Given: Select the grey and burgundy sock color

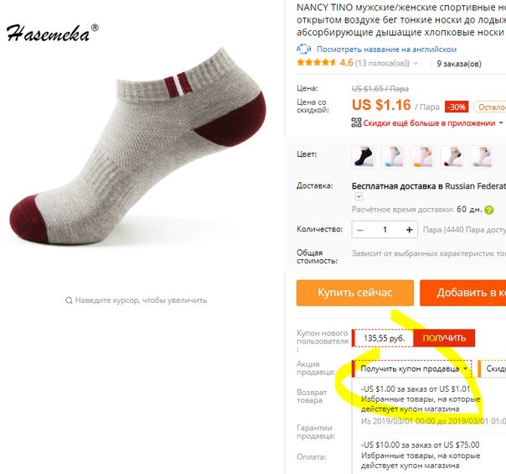Looking at the screenshot, I should (452, 157).
